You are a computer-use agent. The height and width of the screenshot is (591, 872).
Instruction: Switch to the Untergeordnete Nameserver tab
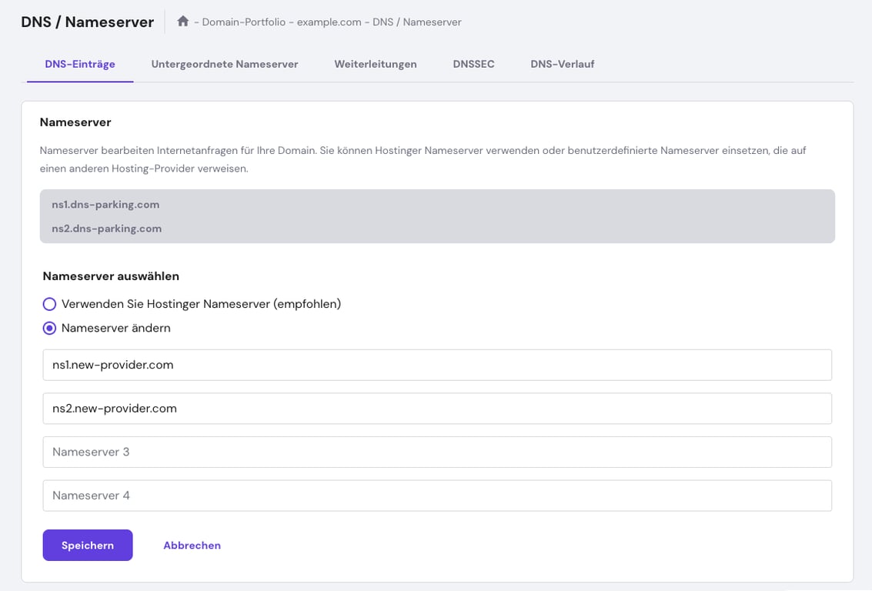point(226,64)
